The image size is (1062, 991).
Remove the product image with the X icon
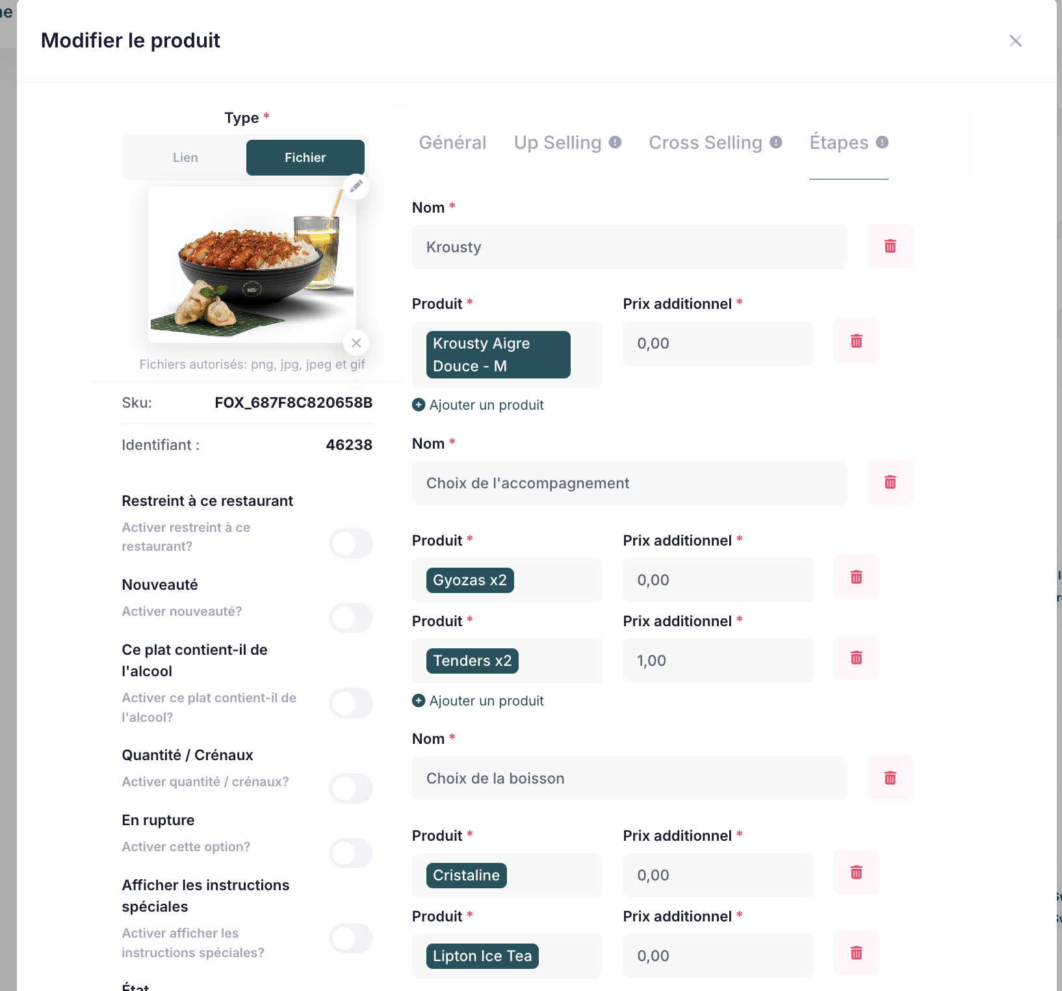tap(356, 343)
